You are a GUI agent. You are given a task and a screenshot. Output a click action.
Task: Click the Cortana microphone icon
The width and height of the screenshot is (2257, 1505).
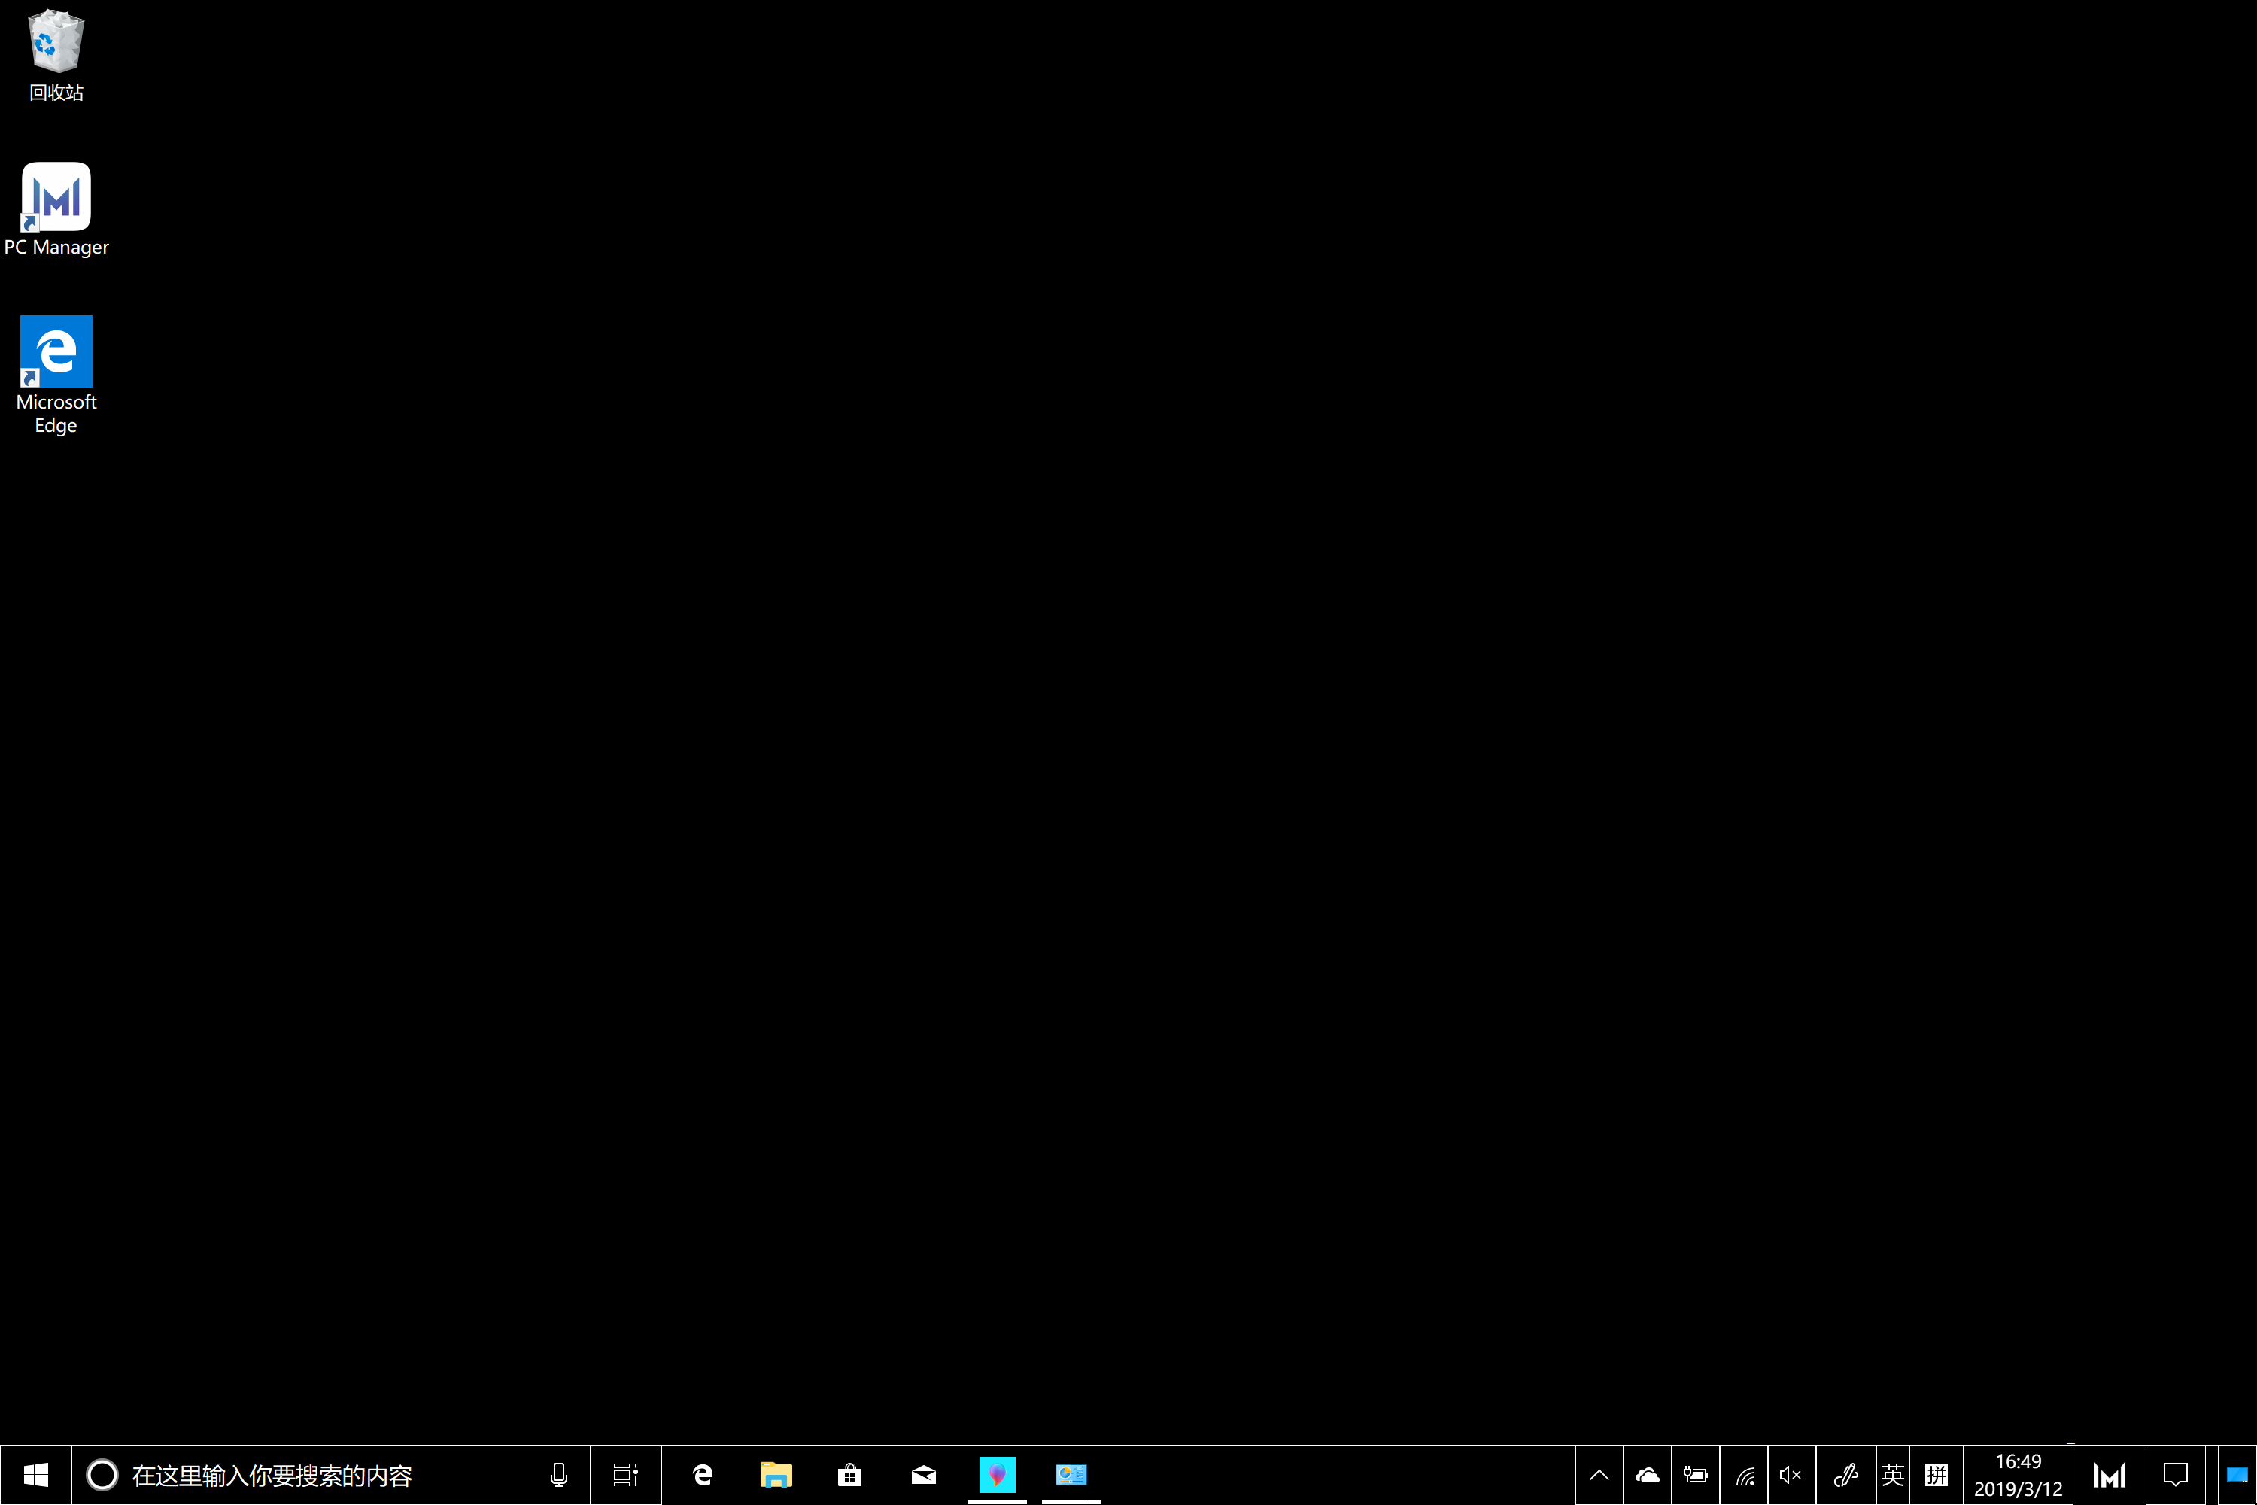pos(558,1474)
